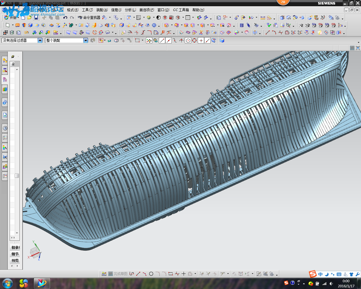Expand the WCS icon dropdown arrow
Screen dimensions: 361x289
click(230, 18)
